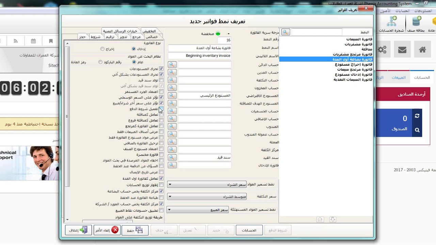Select إدخال invoice type radio
Image resolution: width=436 pixels, height=245 pixels.
point(134,49)
